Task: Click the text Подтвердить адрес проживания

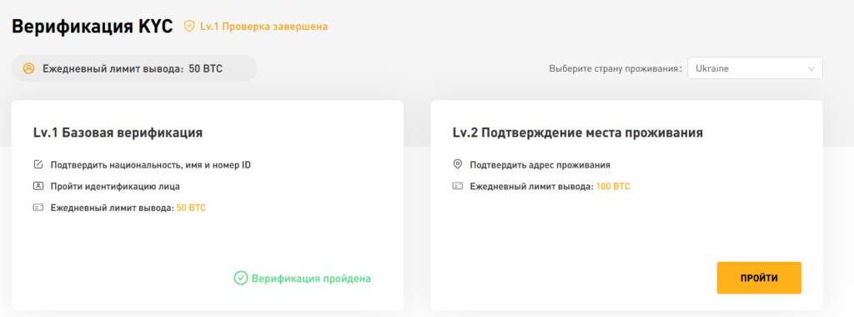Action: [x=540, y=164]
